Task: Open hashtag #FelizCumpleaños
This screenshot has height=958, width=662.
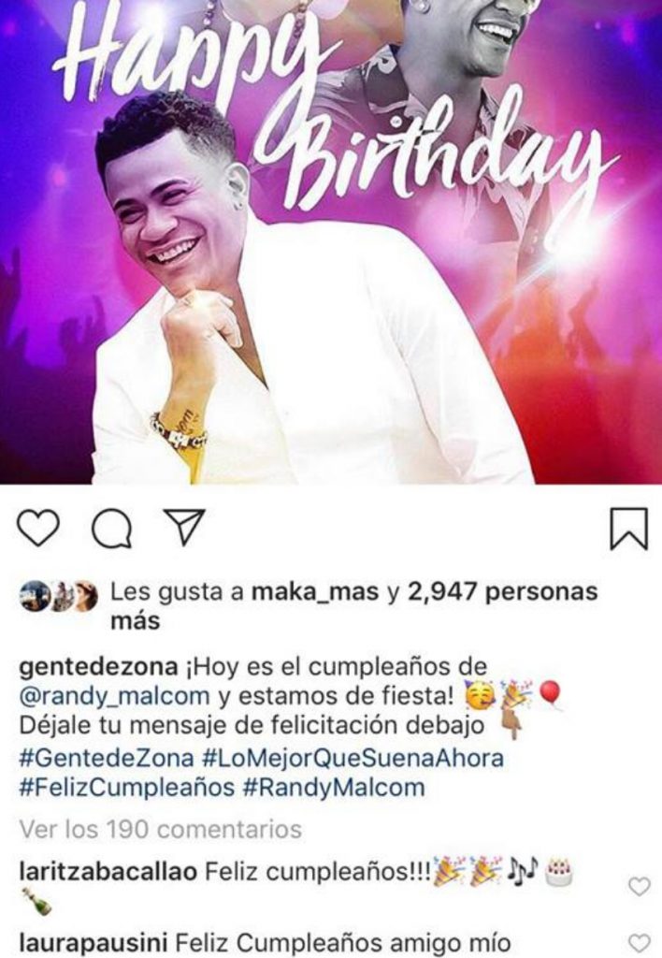Action: point(128,787)
